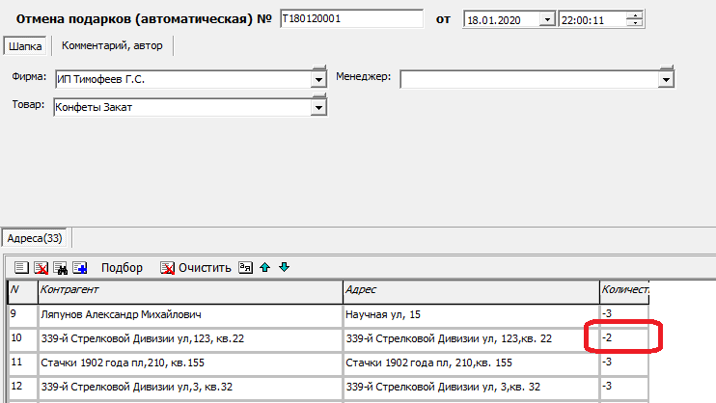Move row down with the down arrow
The width and height of the screenshot is (716, 403).
284,268
